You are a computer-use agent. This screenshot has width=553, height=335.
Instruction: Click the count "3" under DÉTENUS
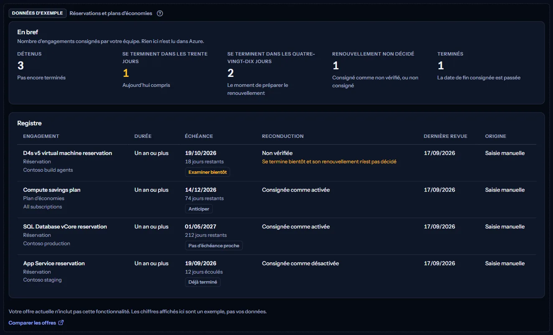(x=20, y=66)
